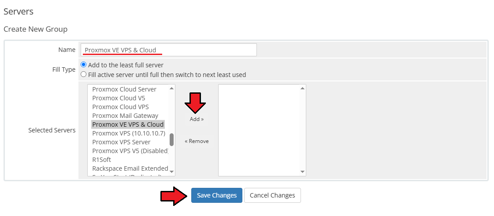Select 'Fill active server until full' radio option
This screenshot has height=216, width=494.
coord(83,74)
